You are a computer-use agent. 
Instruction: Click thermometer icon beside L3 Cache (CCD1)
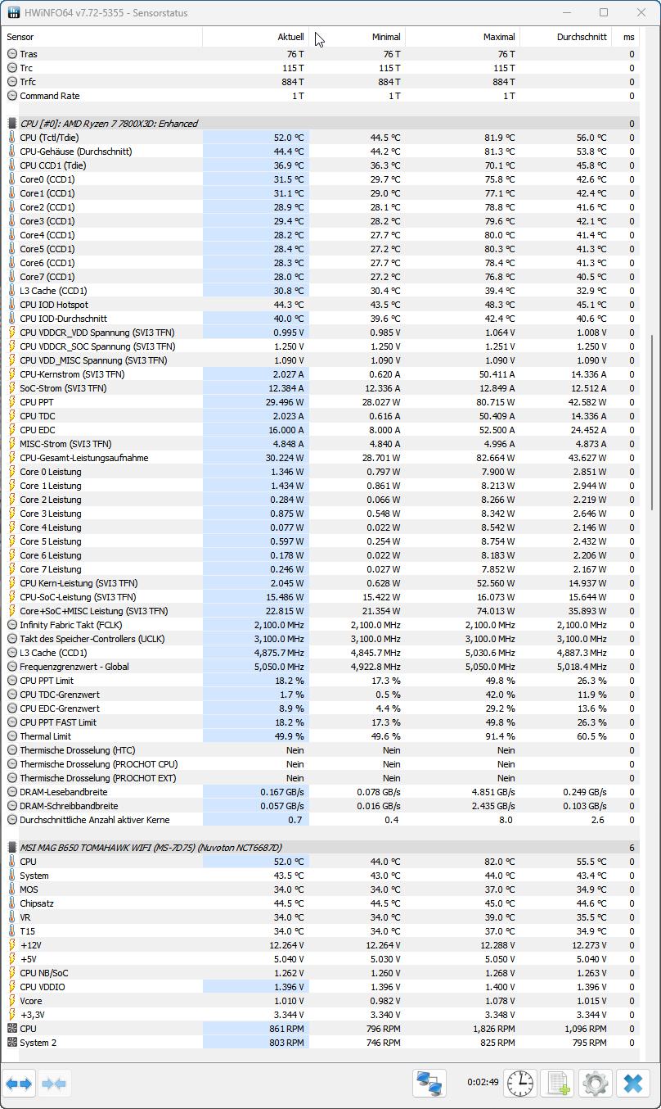[12, 291]
